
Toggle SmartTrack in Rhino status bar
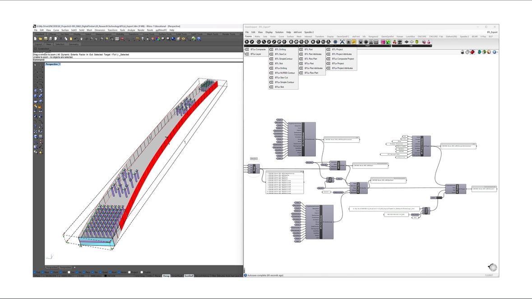(178, 276)
